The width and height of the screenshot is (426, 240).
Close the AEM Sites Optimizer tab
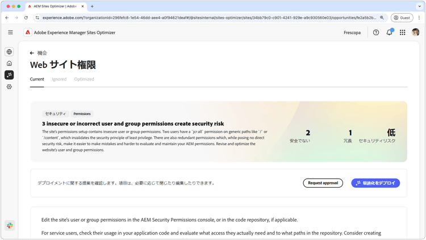(x=82, y=6)
